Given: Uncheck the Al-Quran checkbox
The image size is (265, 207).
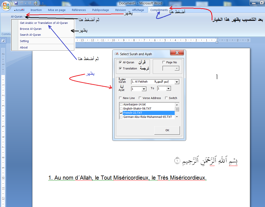Looking at the screenshot, I should tap(120, 62).
